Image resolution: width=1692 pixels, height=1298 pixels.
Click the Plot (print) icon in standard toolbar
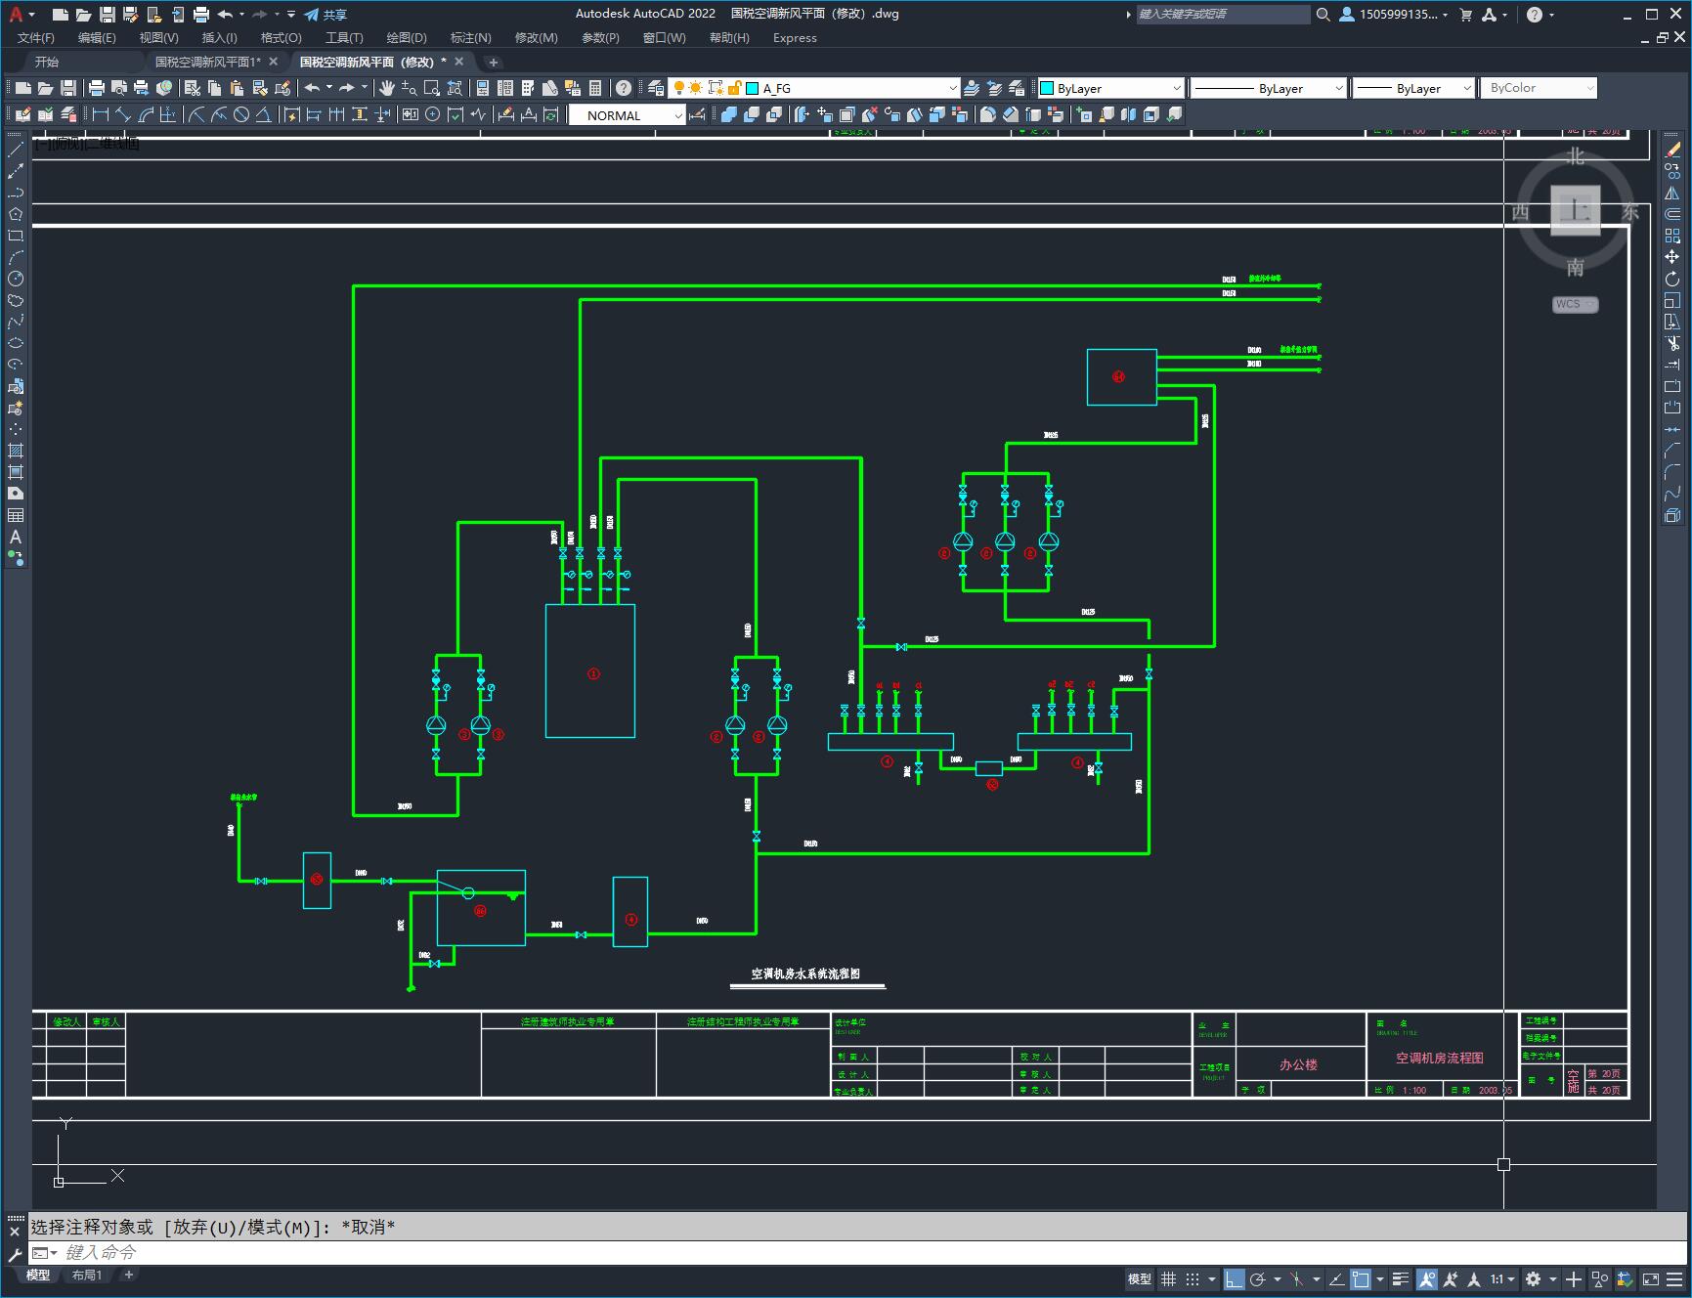(97, 88)
